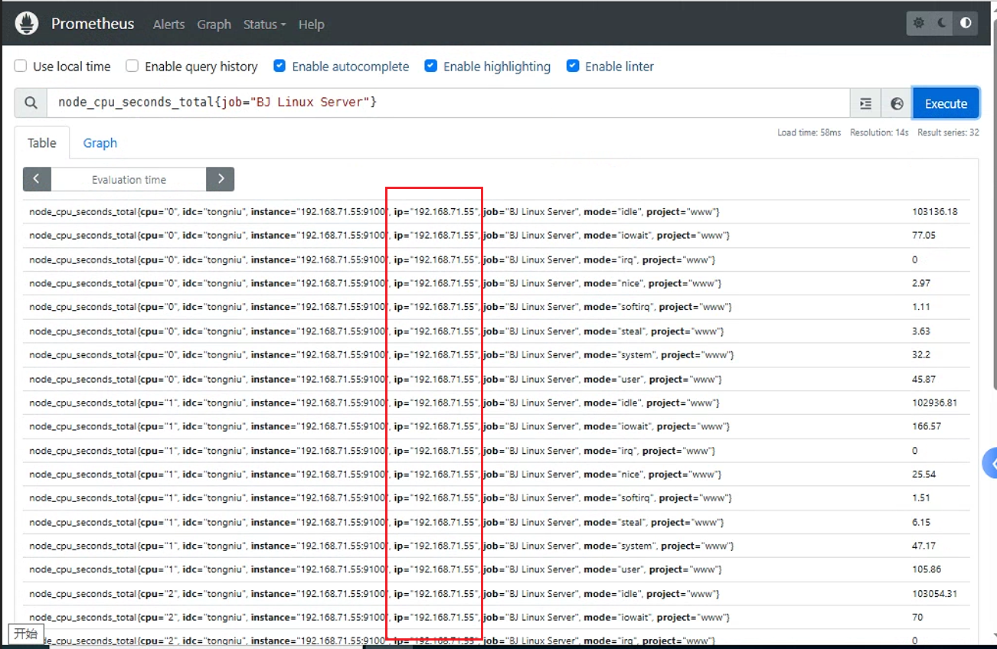Select the browser-preferred contrast theme icon
The image size is (997, 649).
[x=966, y=23]
